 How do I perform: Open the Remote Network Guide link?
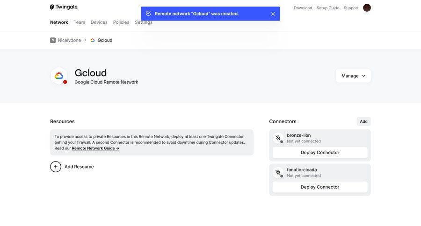click(95, 148)
